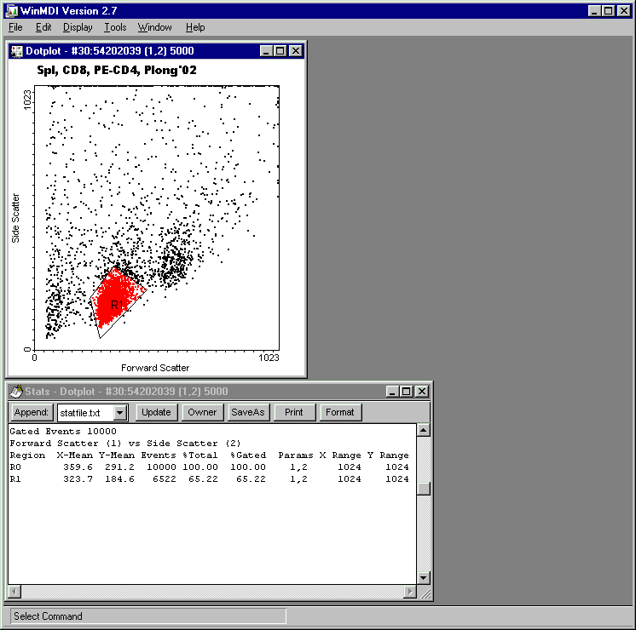Viewport: 636px width, 630px height.
Task: Open the Display menu
Action: tap(78, 27)
